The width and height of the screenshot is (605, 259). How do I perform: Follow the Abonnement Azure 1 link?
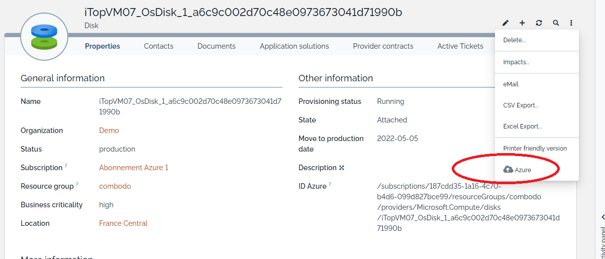[x=134, y=168]
